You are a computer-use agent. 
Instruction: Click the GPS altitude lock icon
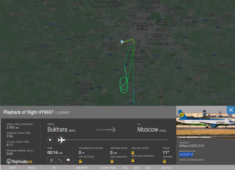coord(80,161)
